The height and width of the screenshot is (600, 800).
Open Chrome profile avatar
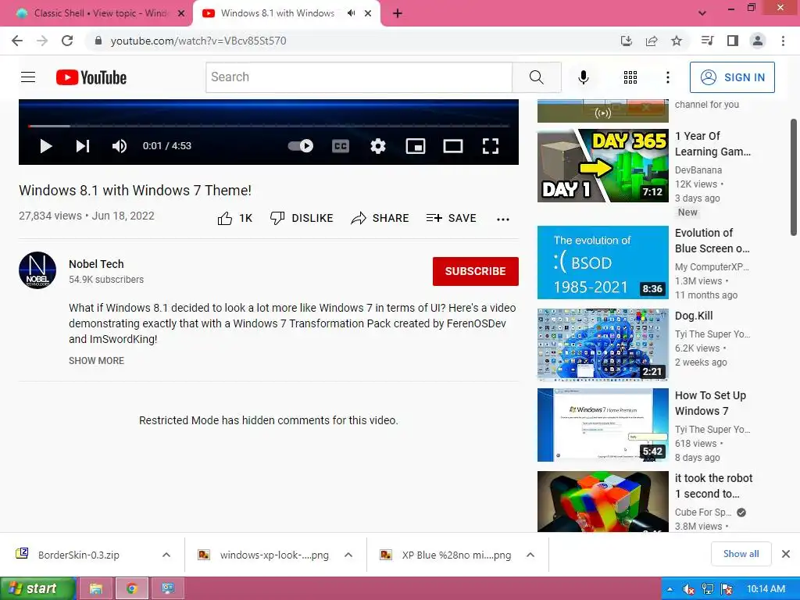coord(758,41)
